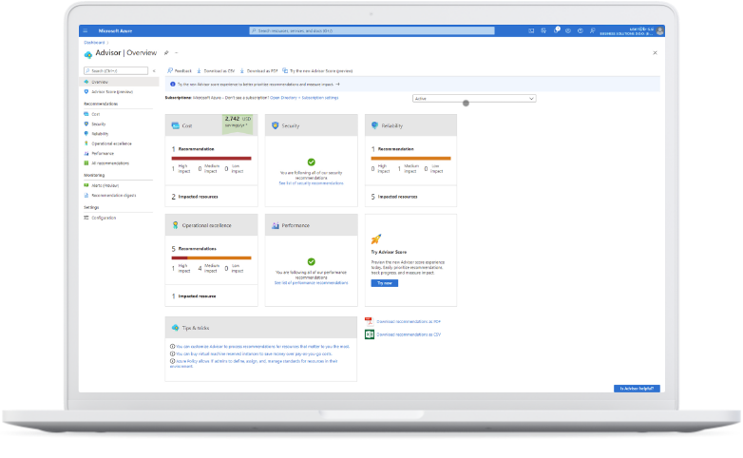Open portal settings gear in the header
743x458 pixels.
tap(568, 30)
